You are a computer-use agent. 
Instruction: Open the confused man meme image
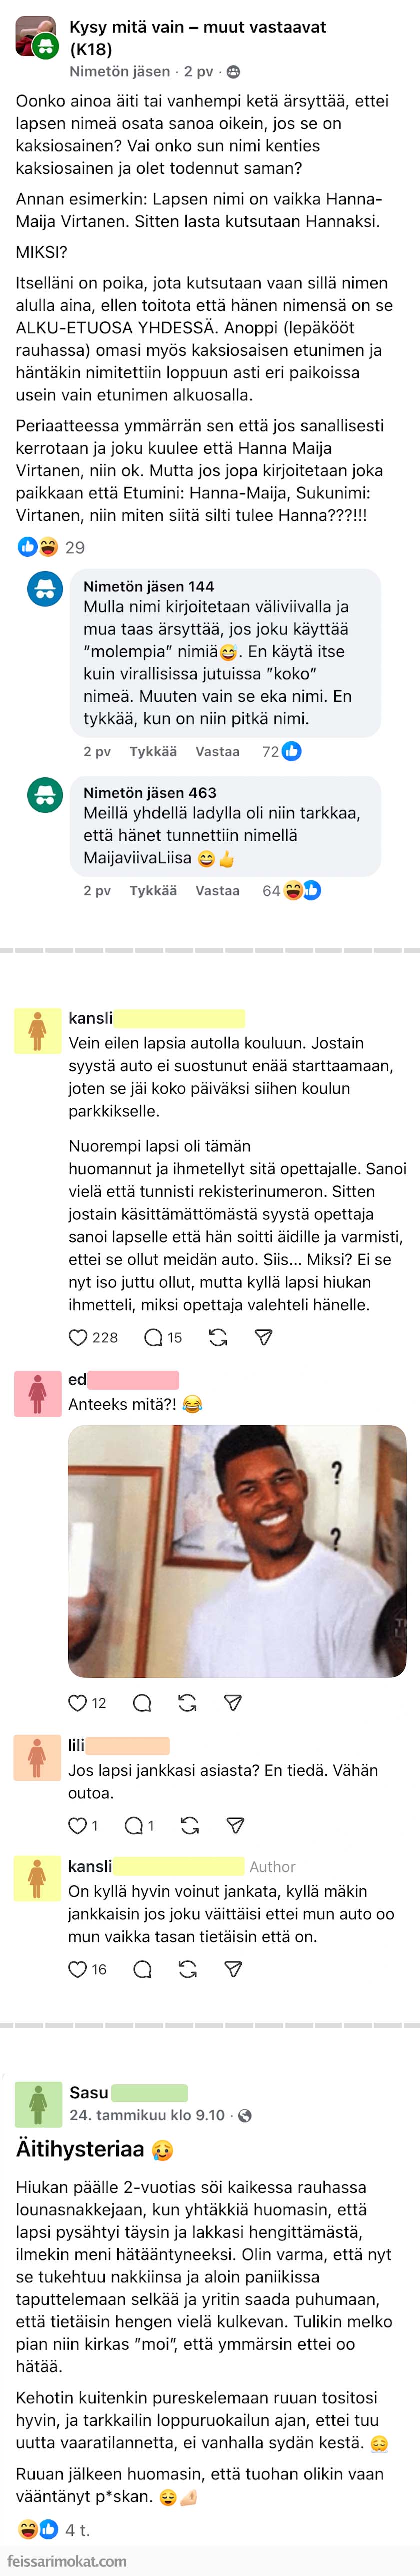[x=237, y=1551]
